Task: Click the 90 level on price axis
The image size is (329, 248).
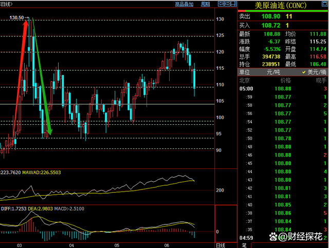Action: click(218, 150)
